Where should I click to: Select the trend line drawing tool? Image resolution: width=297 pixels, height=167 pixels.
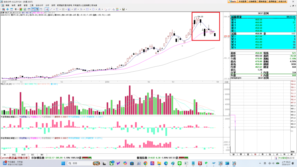(x=51, y=9)
